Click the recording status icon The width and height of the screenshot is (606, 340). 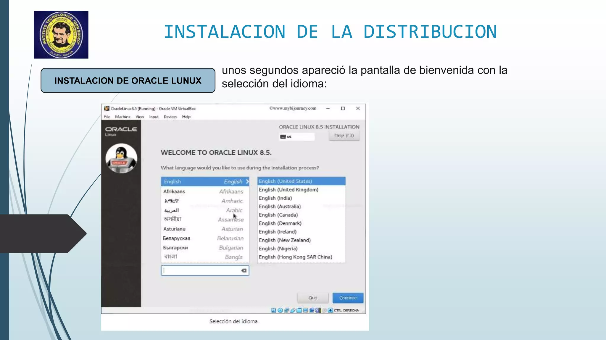point(312,310)
